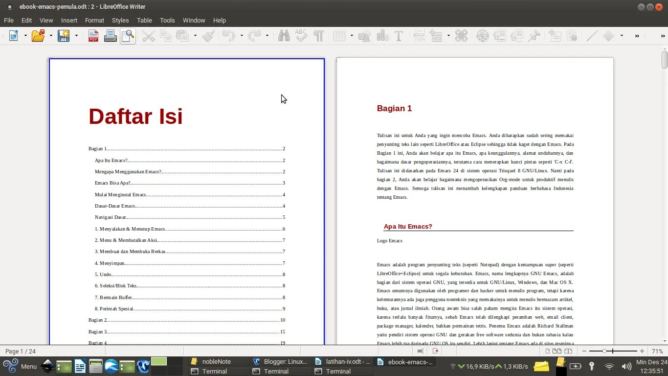Viewport: 668px width, 376px height.
Task: Open the New document dropdown arrow
Action: 25,36
